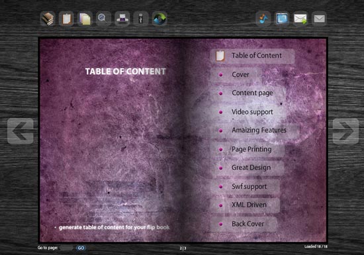Click the thumbnails pages icon in toolbar

[85, 19]
